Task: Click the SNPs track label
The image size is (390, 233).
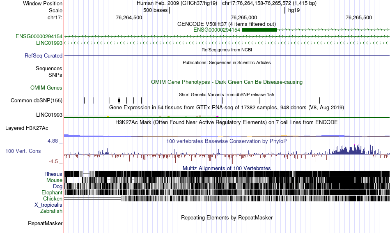Action: click(x=55, y=75)
